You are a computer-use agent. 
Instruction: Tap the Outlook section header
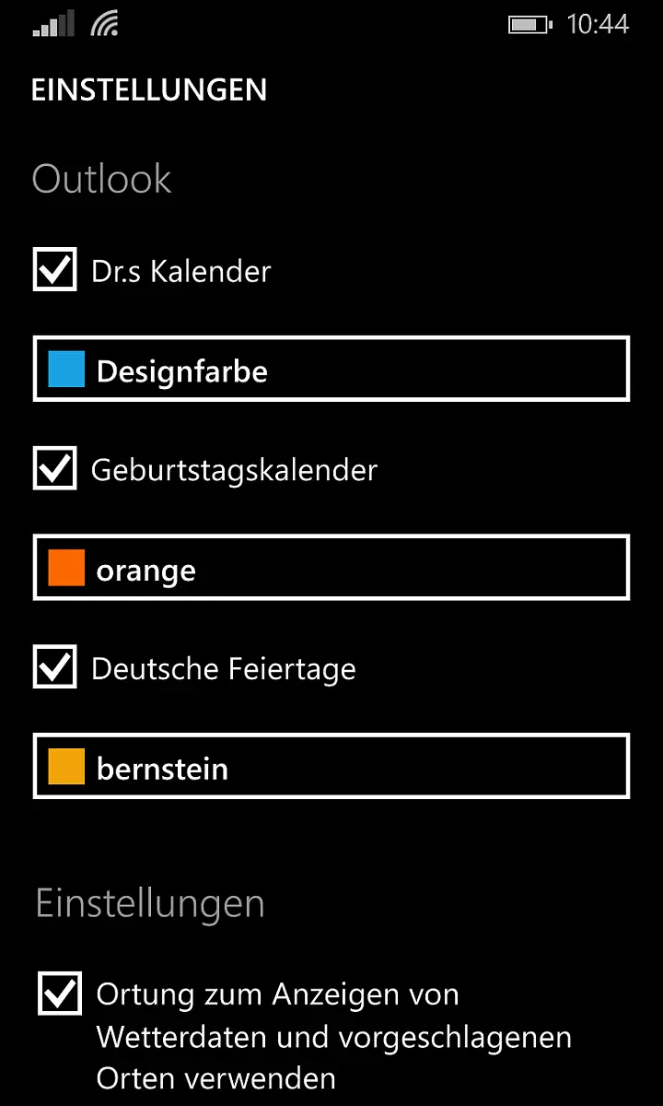pyautogui.click(x=101, y=179)
